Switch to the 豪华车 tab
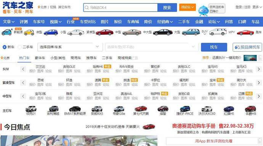This screenshot has width=263, height=146. pyautogui.click(x=40, y=58)
